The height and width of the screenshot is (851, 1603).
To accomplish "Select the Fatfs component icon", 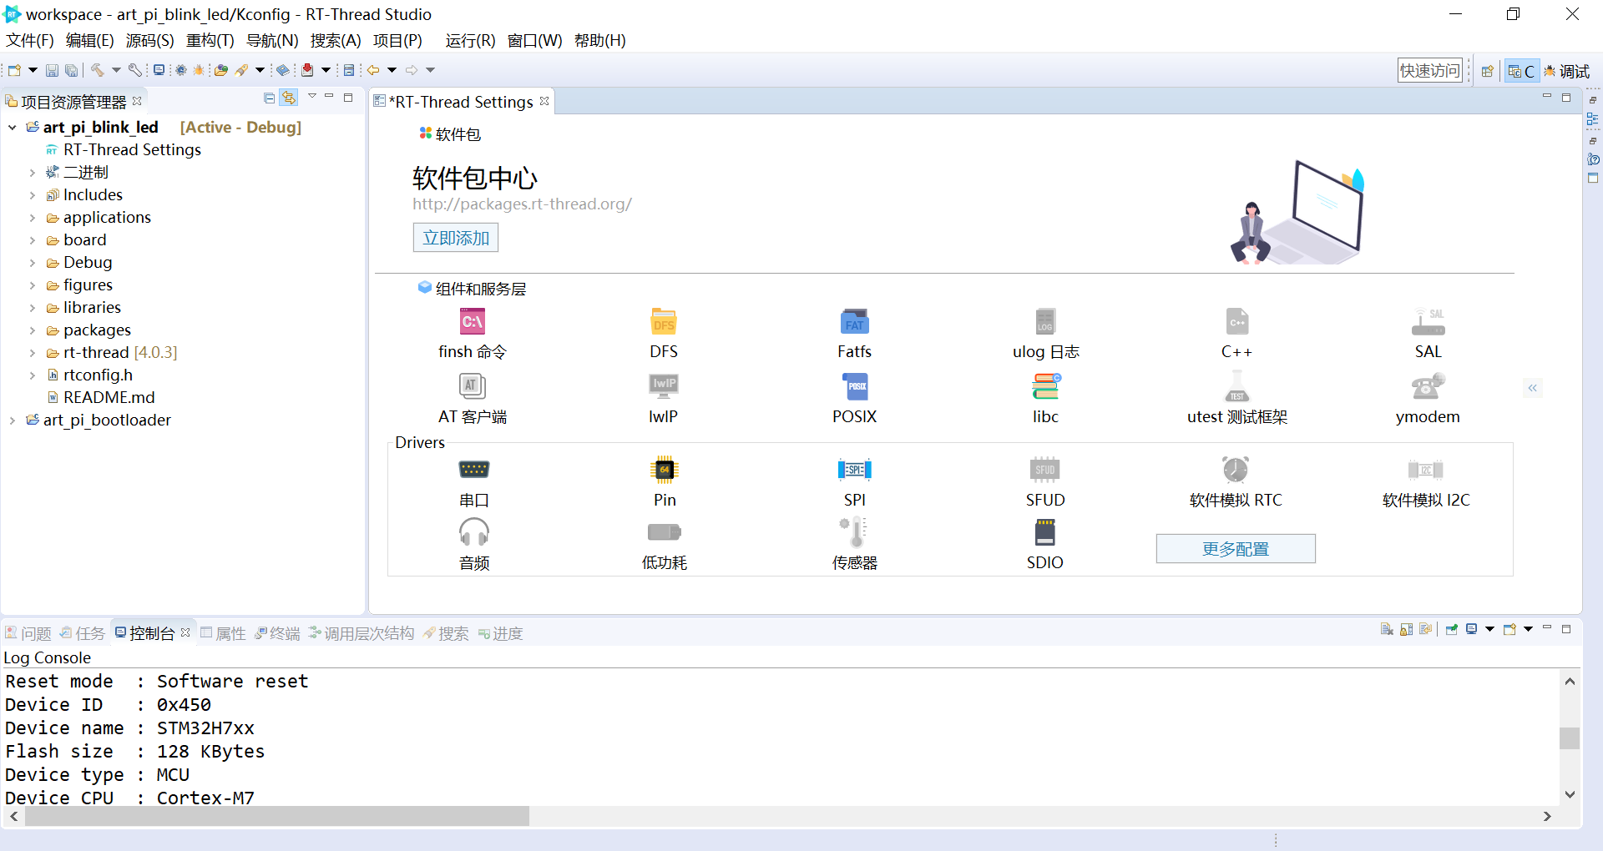I will tap(854, 322).
